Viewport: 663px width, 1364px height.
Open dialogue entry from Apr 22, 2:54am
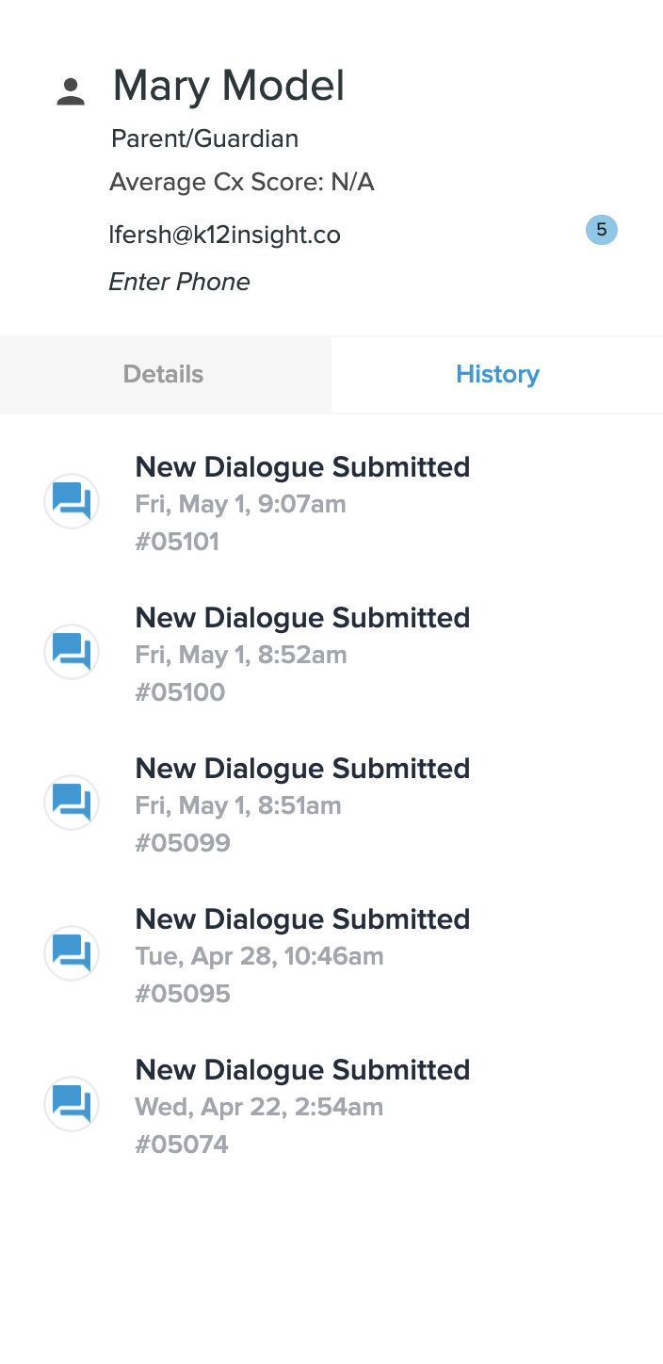click(x=302, y=1070)
